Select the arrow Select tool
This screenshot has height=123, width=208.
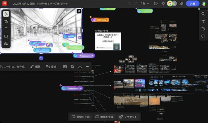tap(6, 14)
